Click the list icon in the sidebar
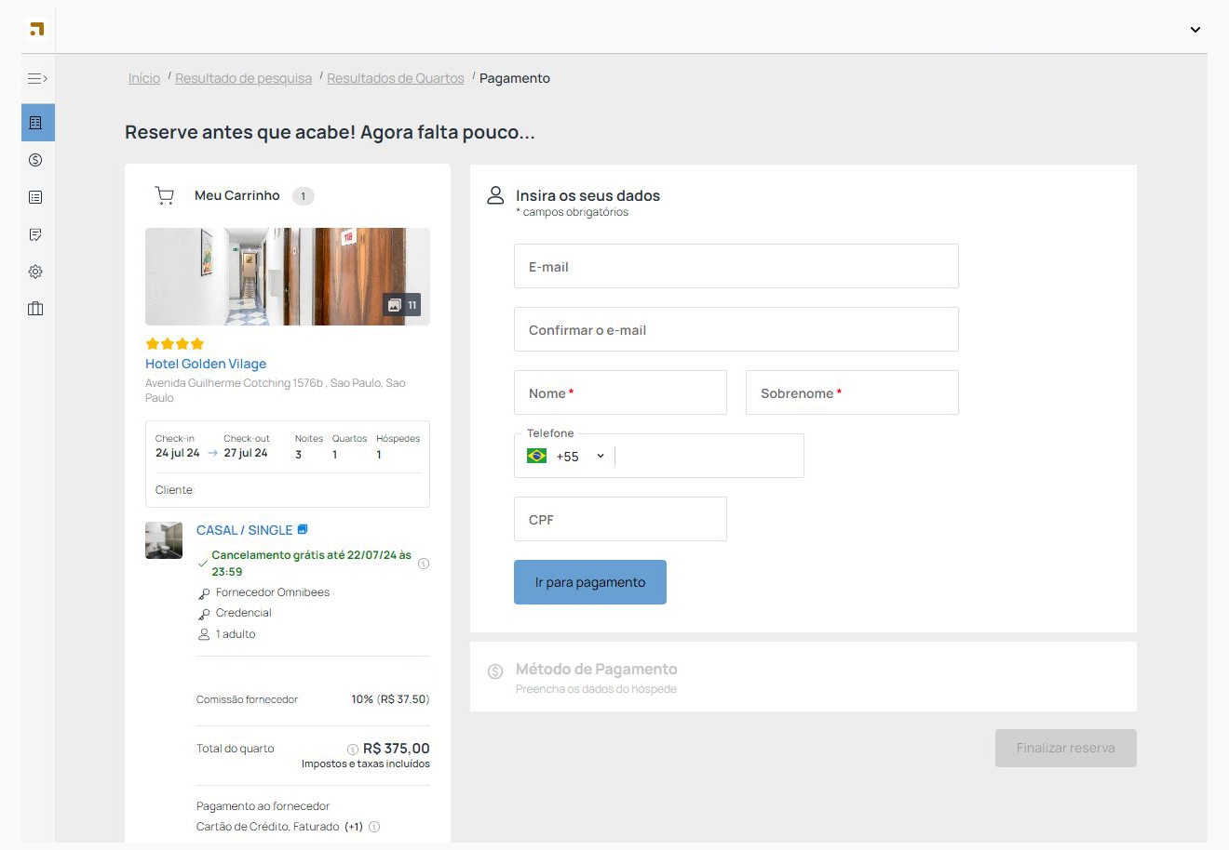The height and width of the screenshot is (850, 1229). (x=35, y=197)
